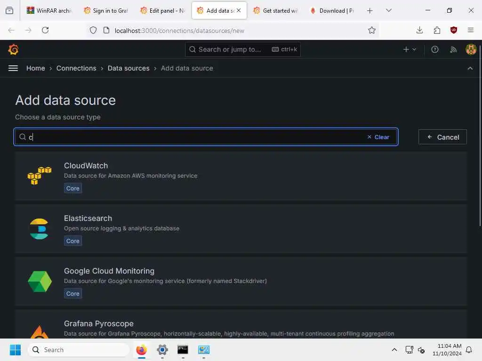Image resolution: width=482 pixels, height=361 pixels.
Task: Reload the page with the refresh icon
Action: click(x=45, y=30)
